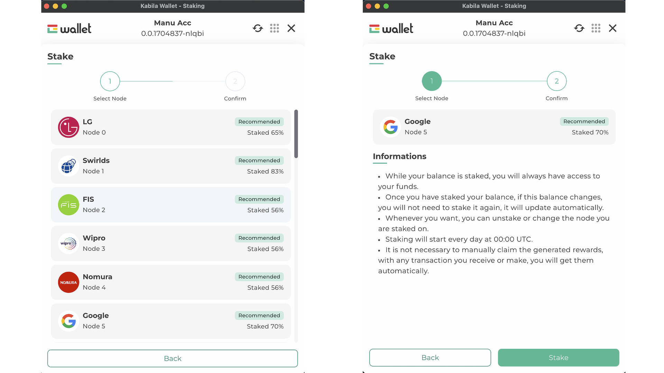This screenshot has height=373, width=664.
Task: Choose the FIS Node 2 entry
Action: pos(171,205)
